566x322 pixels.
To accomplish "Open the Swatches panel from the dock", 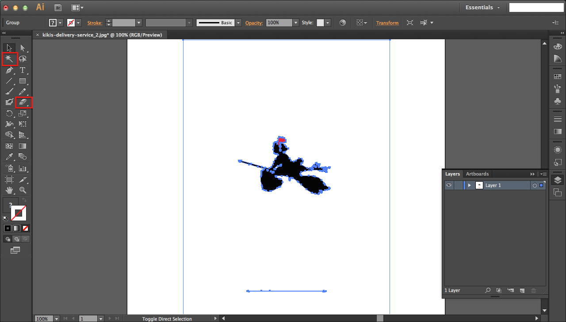I will 558,76.
